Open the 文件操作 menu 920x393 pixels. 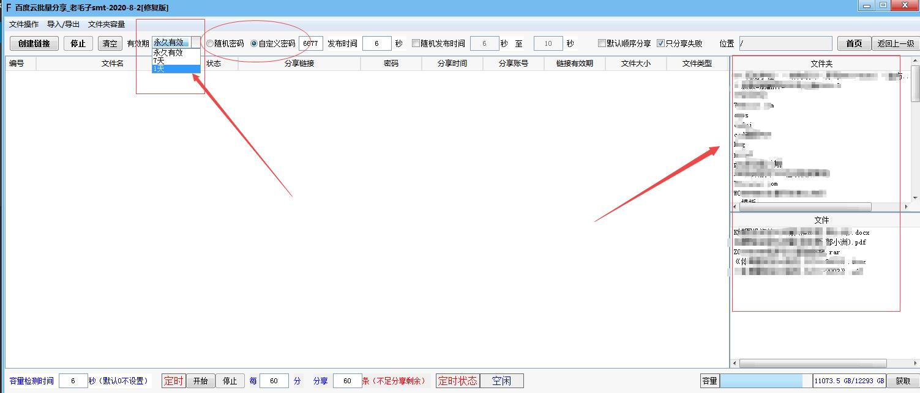point(24,24)
